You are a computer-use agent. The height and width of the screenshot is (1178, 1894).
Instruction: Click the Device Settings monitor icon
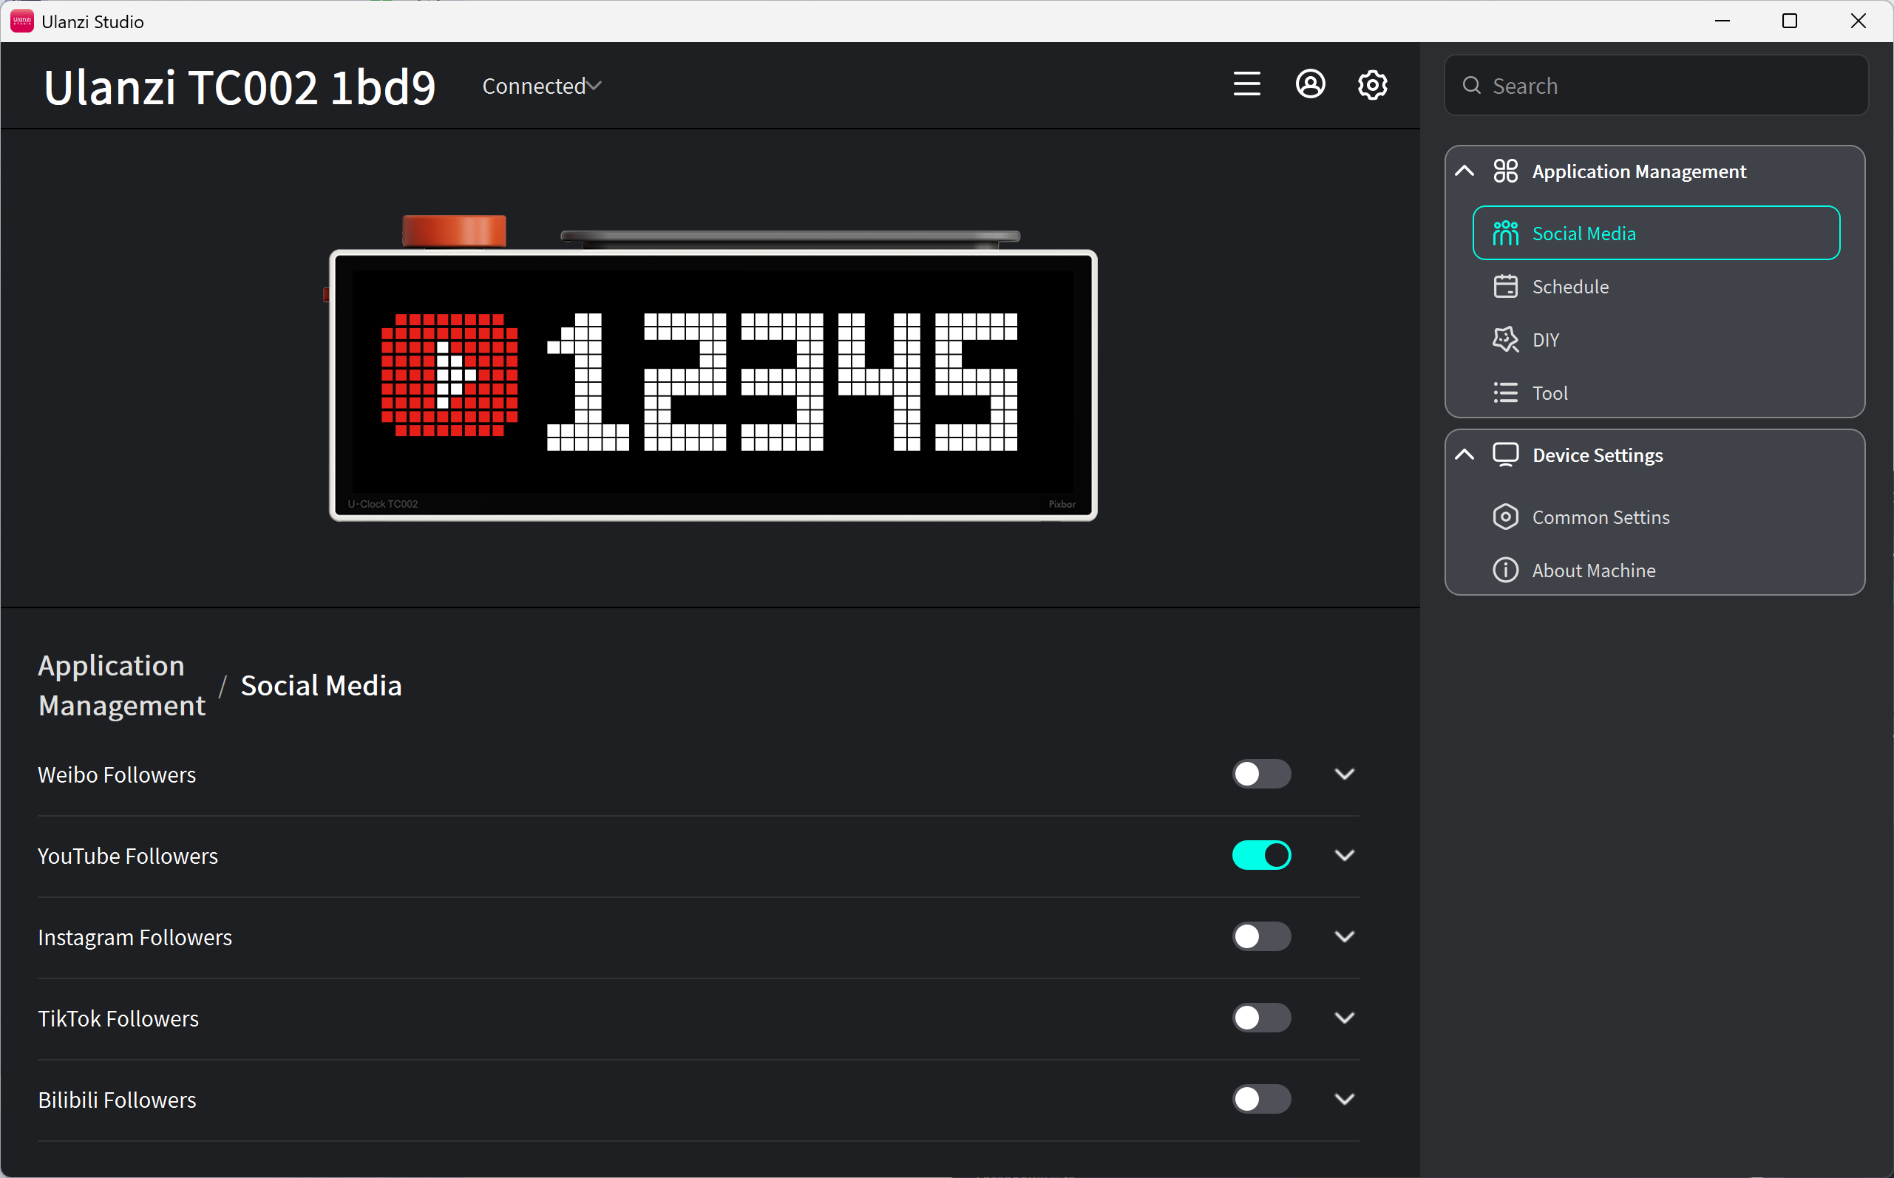click(1505, 454)
